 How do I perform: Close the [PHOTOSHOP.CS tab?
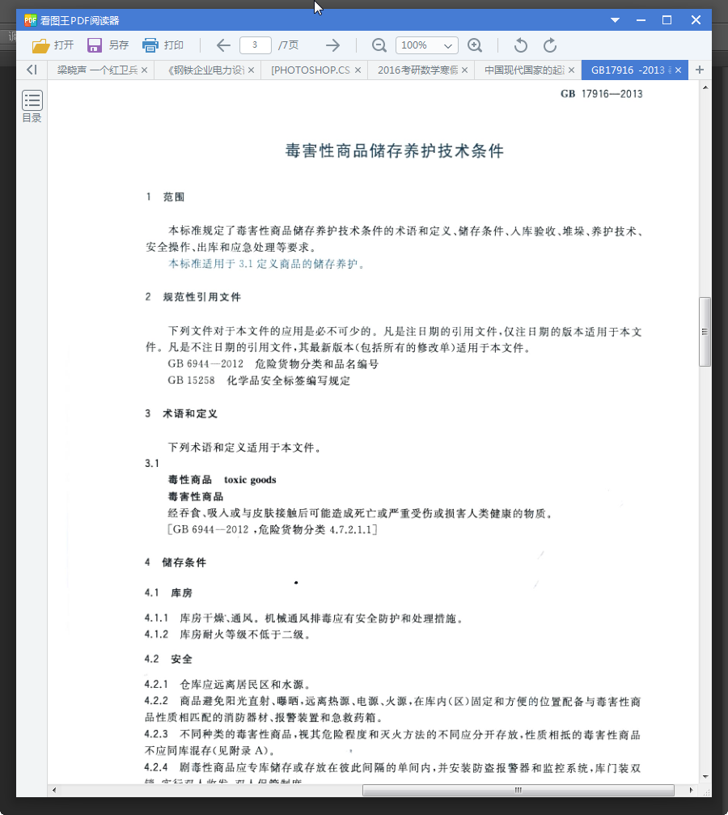point(358,70)
